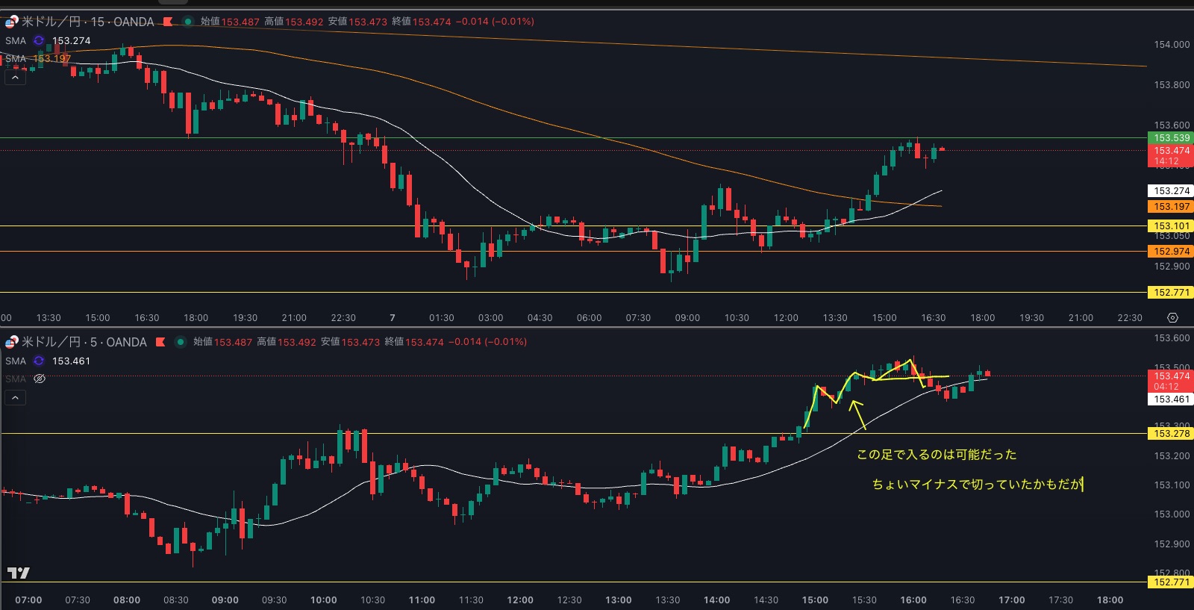Click the red flag icon on 5-minute chart
Image resolution: width=1194 pixels, height=610 pixels.
pyautogui.click(x=160, y=342)
